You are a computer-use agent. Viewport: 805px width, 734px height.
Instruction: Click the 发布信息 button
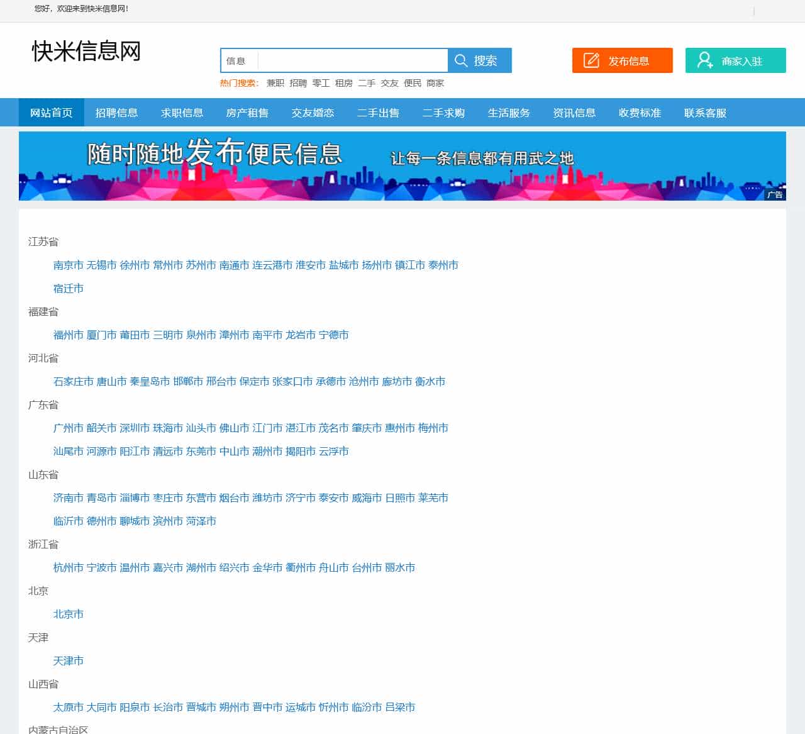coord(623,60)
